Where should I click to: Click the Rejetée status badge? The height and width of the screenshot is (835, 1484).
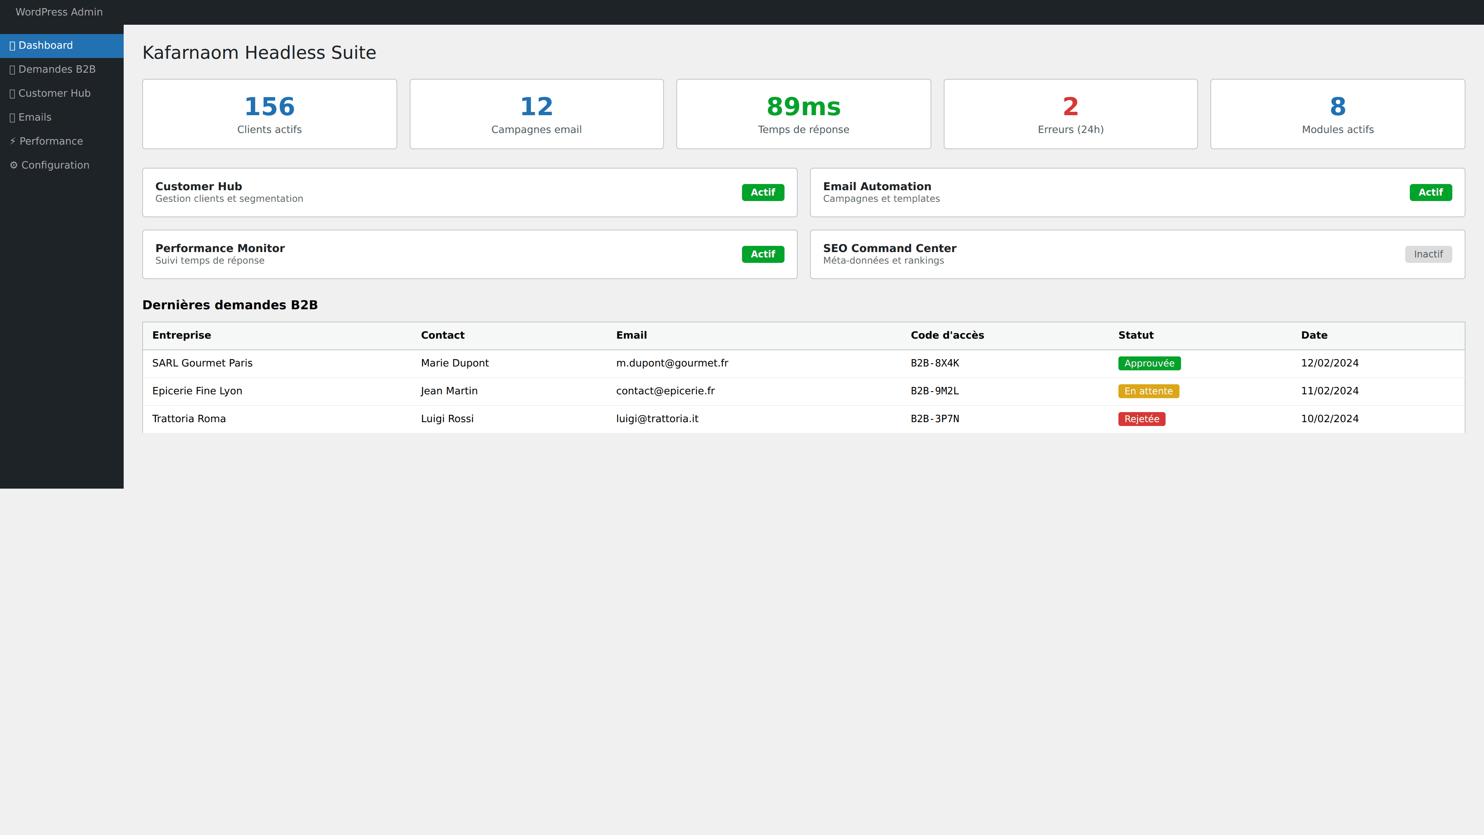pos(1141,418)
